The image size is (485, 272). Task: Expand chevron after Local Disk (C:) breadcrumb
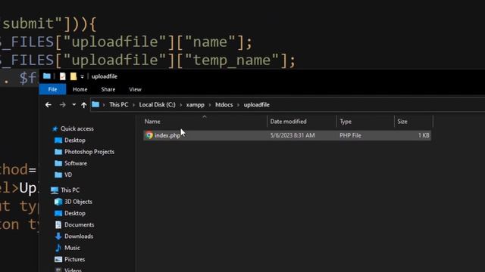180,105
